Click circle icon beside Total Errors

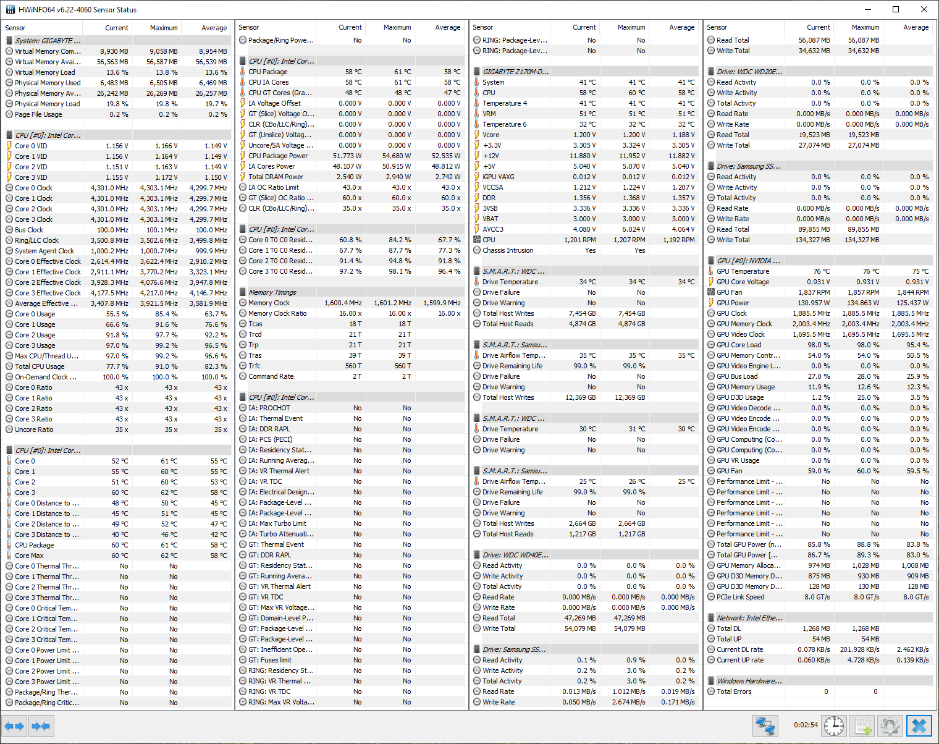click(711, 691)
